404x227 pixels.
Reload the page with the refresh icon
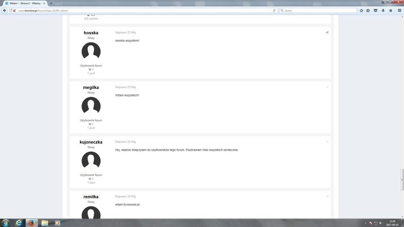coord(274,11)
